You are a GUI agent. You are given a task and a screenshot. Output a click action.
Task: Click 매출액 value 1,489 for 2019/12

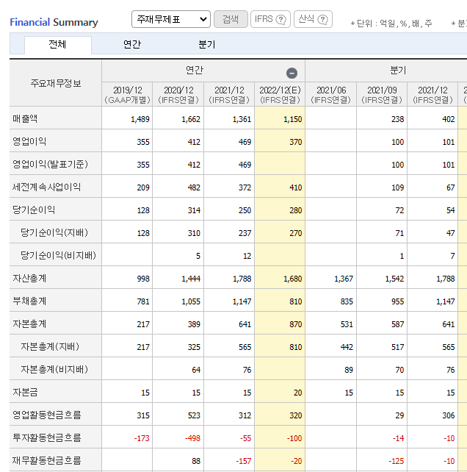(140, 119)
